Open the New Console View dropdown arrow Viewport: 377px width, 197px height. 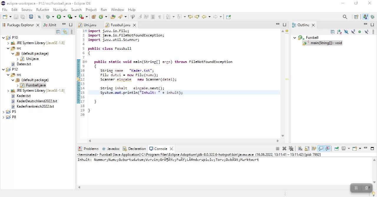360,148
